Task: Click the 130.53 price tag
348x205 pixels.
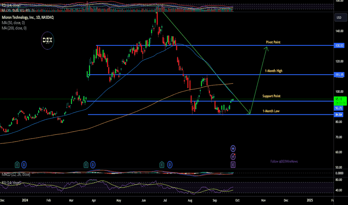Action: point(339,45)
